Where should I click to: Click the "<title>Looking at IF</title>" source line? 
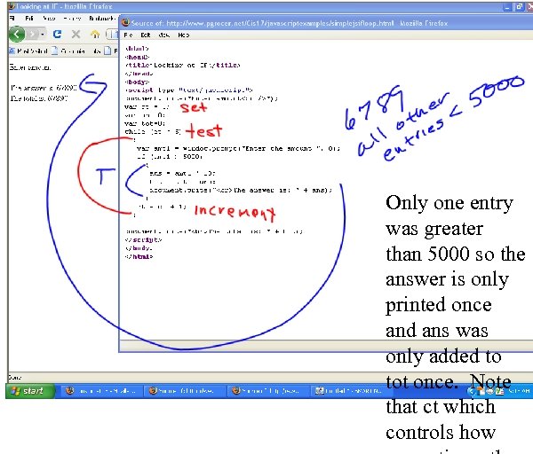point(182,65)
